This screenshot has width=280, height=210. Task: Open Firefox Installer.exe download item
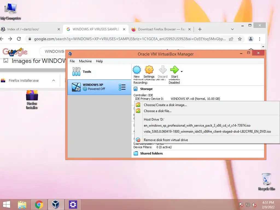[x=24, y=81]
